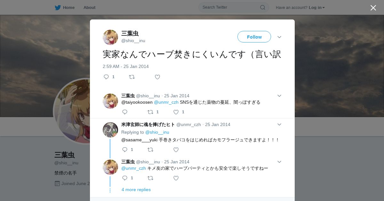Open the About menu item
Viewport: 384px width, 201px height.
click(x=89, y=8)
